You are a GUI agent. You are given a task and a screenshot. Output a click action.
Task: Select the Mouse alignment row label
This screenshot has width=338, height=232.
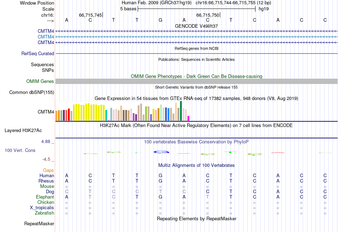(47, 186)
